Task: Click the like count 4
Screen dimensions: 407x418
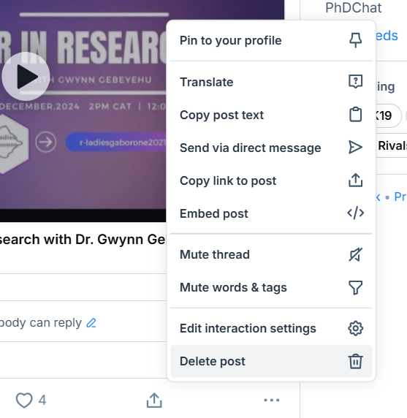Action: click(42, 400)
